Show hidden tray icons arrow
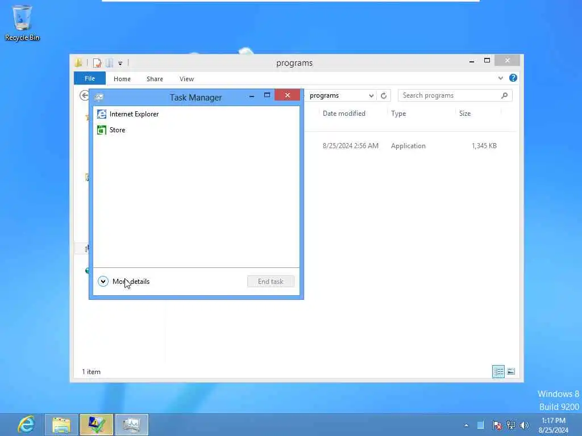This screenshot has width=582, height=436. (466, 426)
